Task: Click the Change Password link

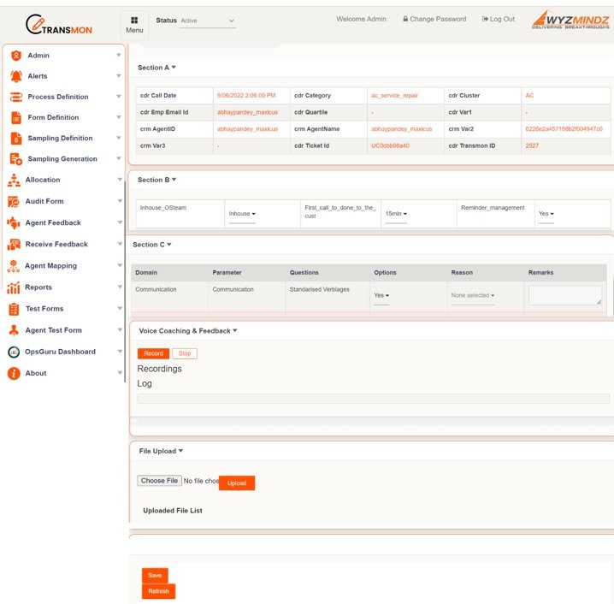Action: 434,19
